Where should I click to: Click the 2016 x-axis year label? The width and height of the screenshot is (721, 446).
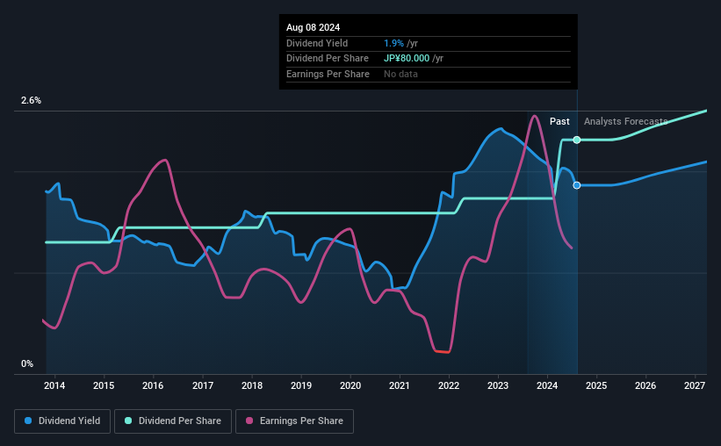(x=153, y=385)
